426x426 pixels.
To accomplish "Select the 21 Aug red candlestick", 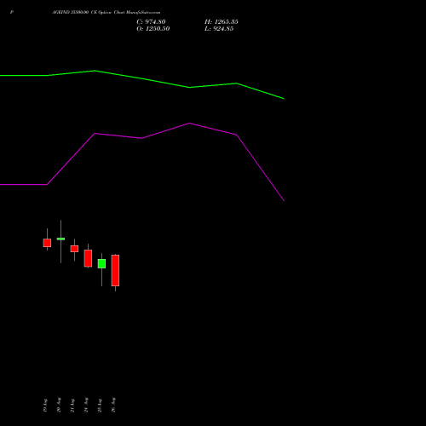I will [x=74, y=249].
